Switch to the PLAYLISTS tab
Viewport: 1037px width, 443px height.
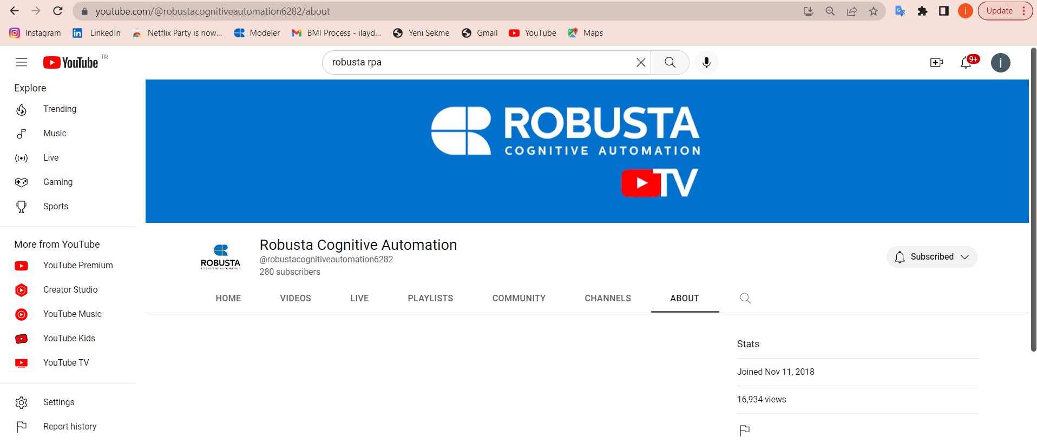pos(430,298)
